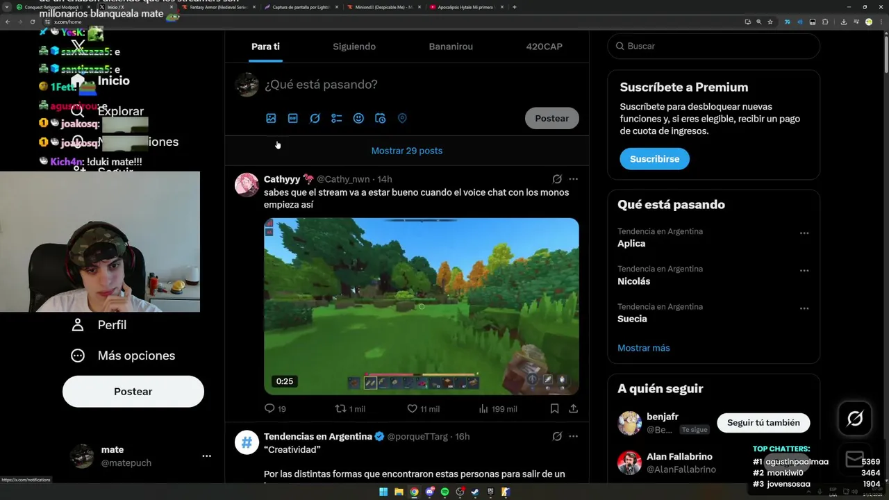Open more options for Tendencias en Argentina post
This screenshot has width=889, height=500.
[x=573, y=437]
